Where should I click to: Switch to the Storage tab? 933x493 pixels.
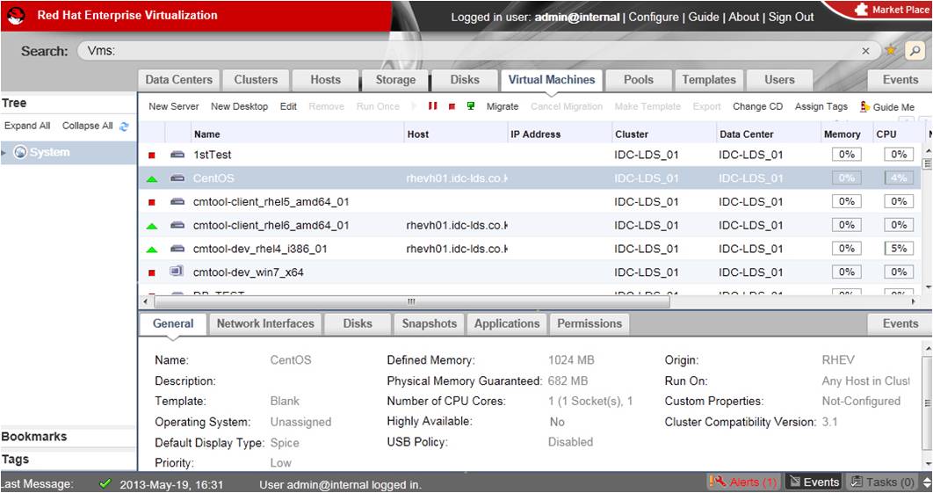coord(395,80)
